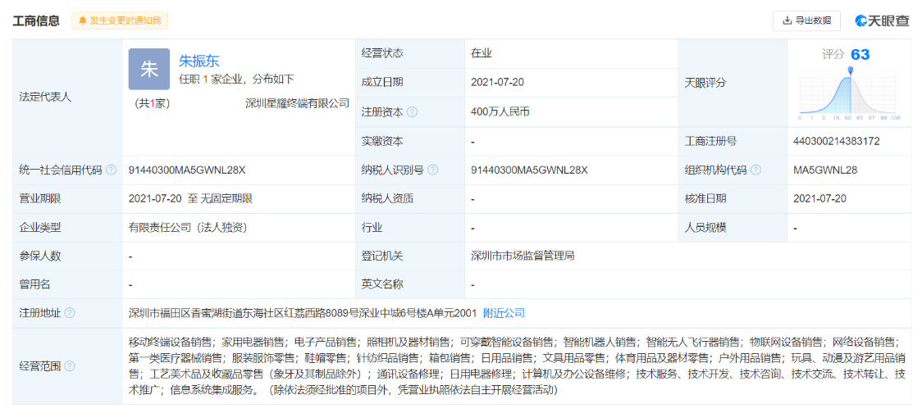The height and width of the screenshot is (413, 922).
Task: Click the 天眼查 logo
Action: (x=882, y=20)
